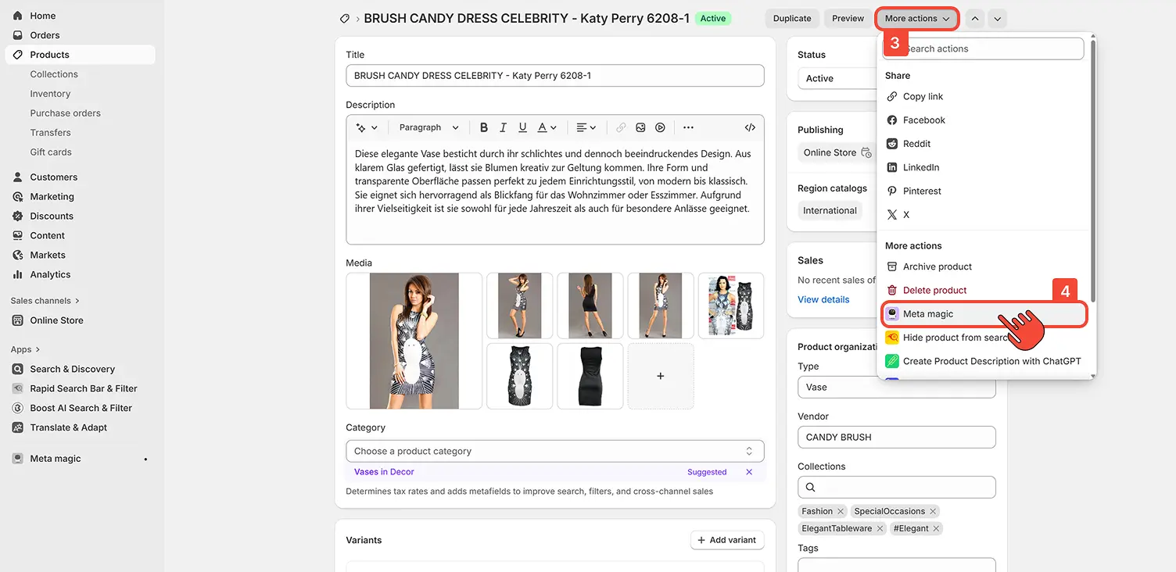
Task: Click the add media placeholder tile
Action: point(661,376)
